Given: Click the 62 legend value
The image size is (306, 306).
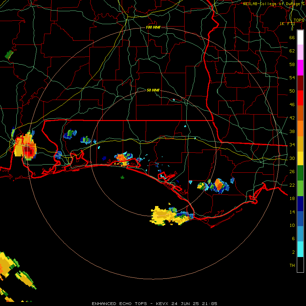Looking at the screenshot, I should (x=292, y=51).
